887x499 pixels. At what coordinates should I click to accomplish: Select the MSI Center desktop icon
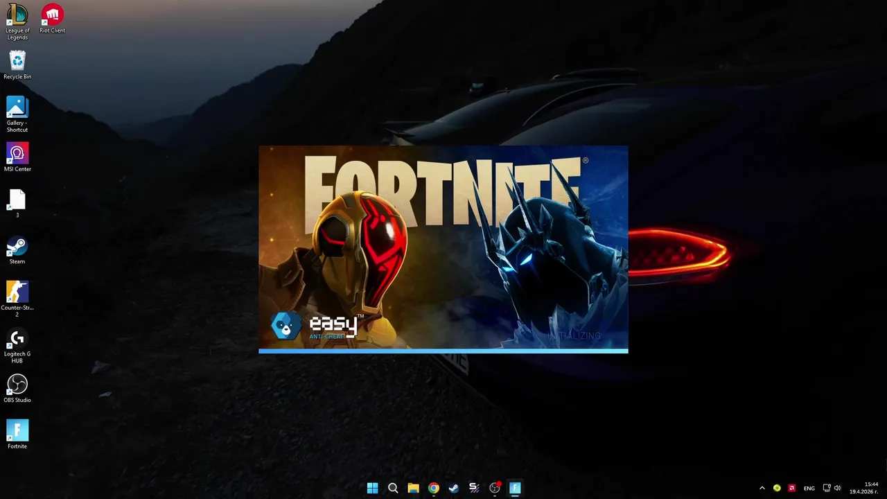(17, 157)
